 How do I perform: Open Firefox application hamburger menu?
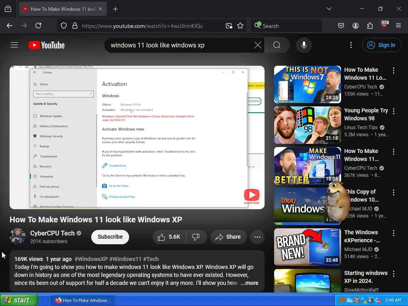point(398,25)
